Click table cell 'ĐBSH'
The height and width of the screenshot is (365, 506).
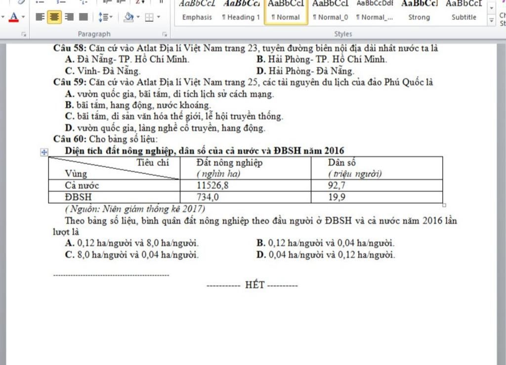78,197
